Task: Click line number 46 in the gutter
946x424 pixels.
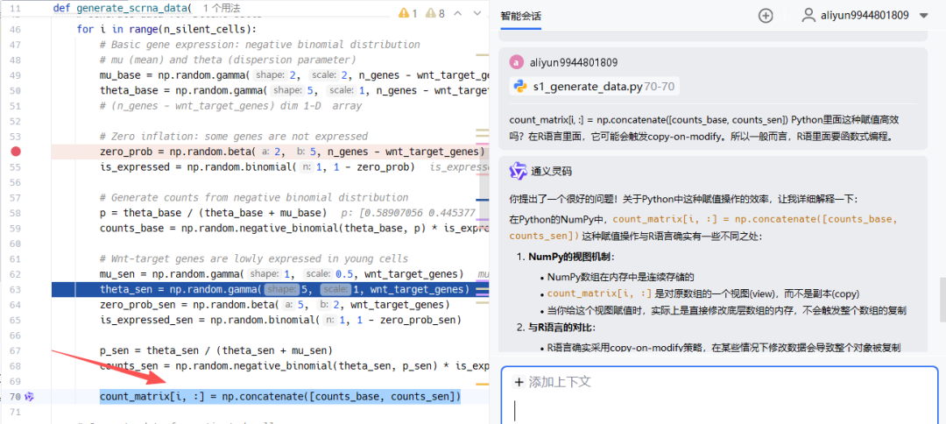Action: click(x=17, y=29)
